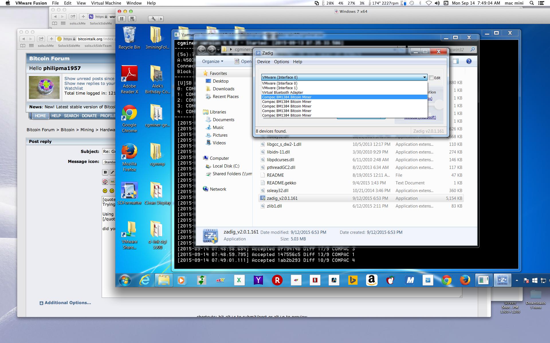Open Zadig Options menu

pos(281,62)
